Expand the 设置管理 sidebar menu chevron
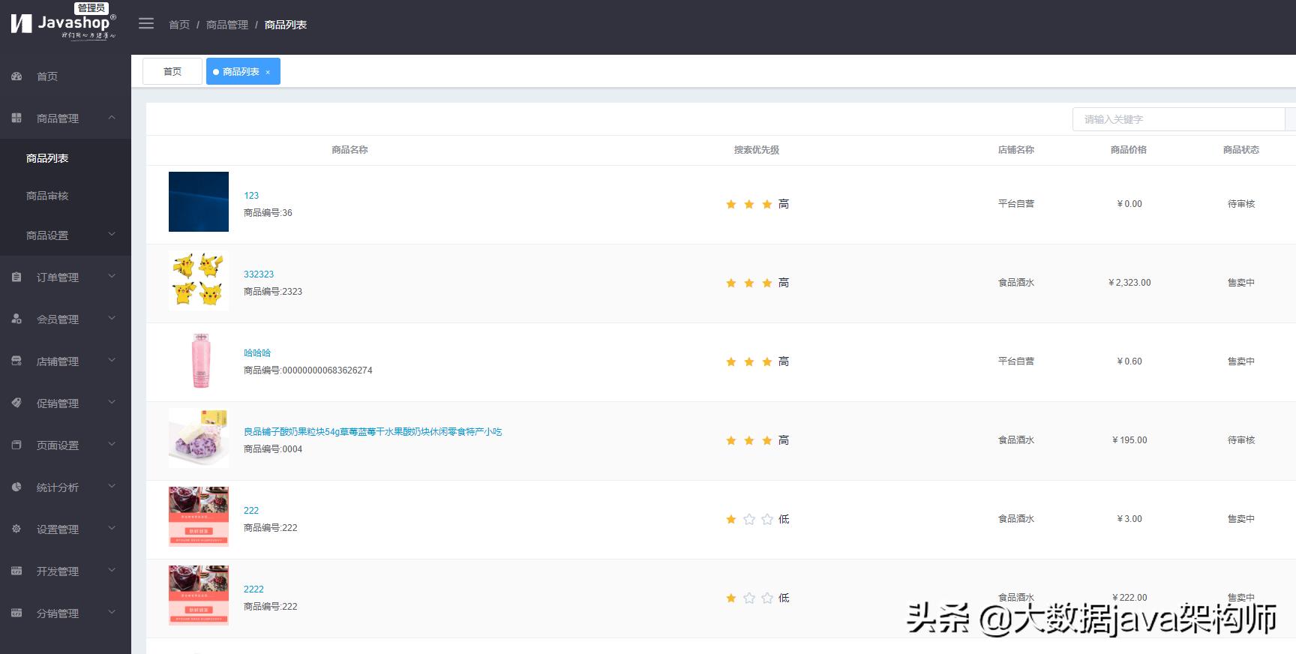1296x654 pixels. tap(112, 529)
